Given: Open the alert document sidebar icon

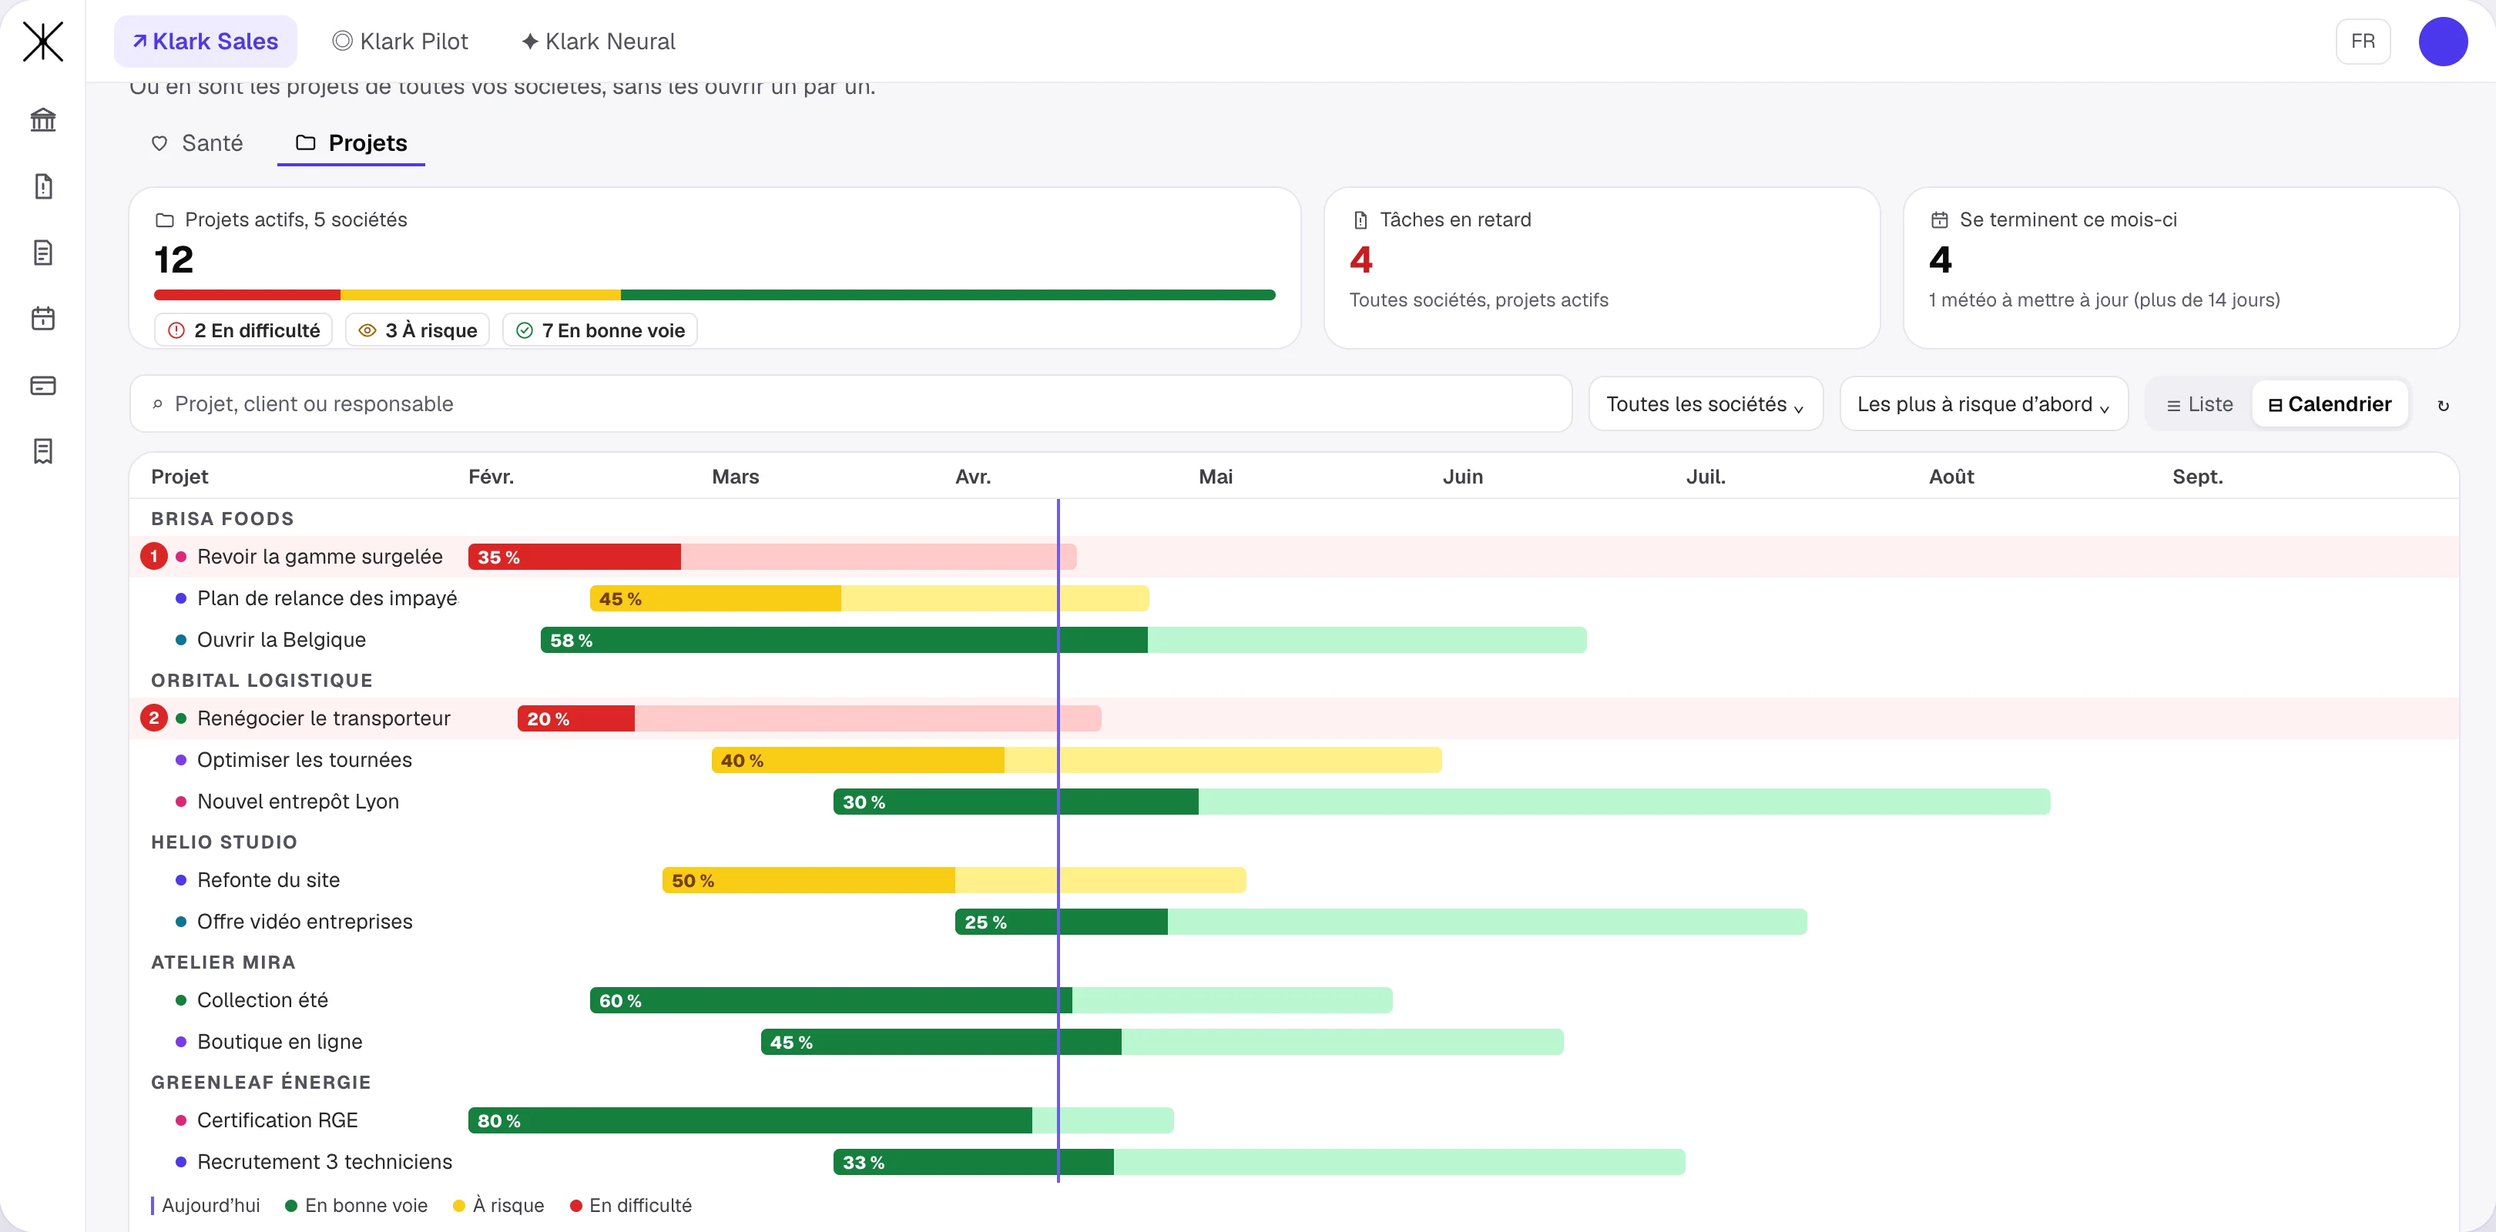Looking at the screenshot, I should tap(42, 186).
